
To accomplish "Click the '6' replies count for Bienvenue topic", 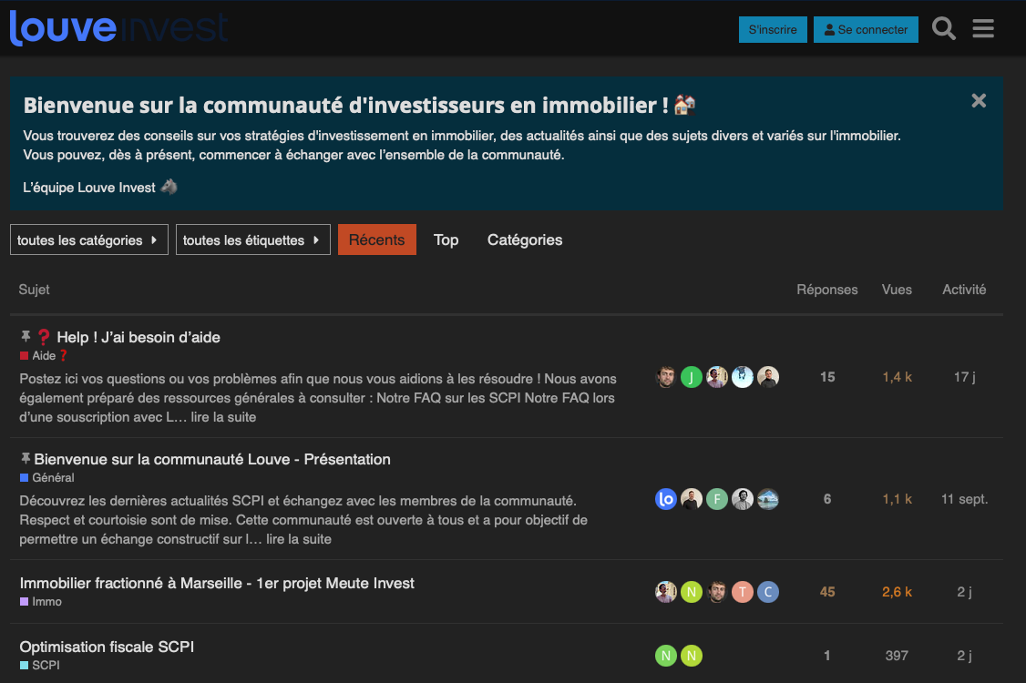I will coord(827,499).
